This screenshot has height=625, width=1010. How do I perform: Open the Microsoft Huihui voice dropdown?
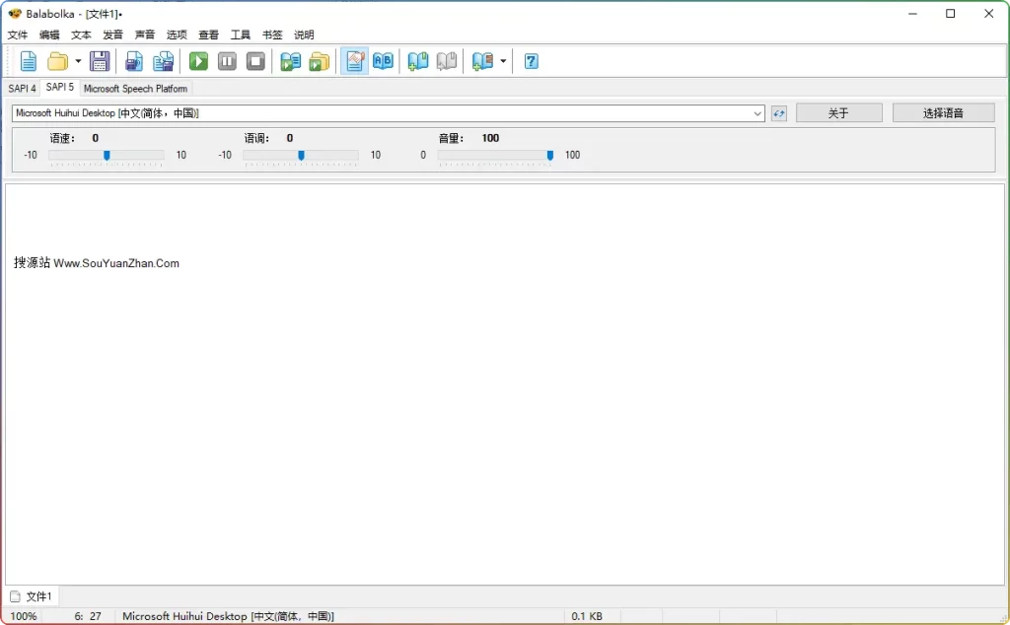click(x=757, y=113)
